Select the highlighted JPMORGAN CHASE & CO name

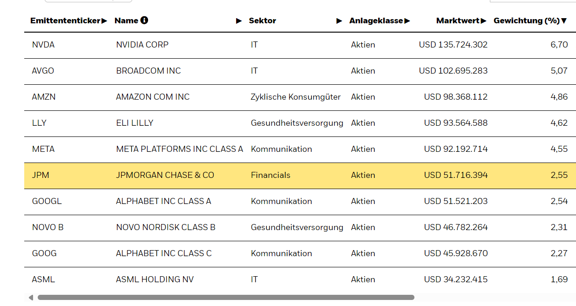[165, 175]
